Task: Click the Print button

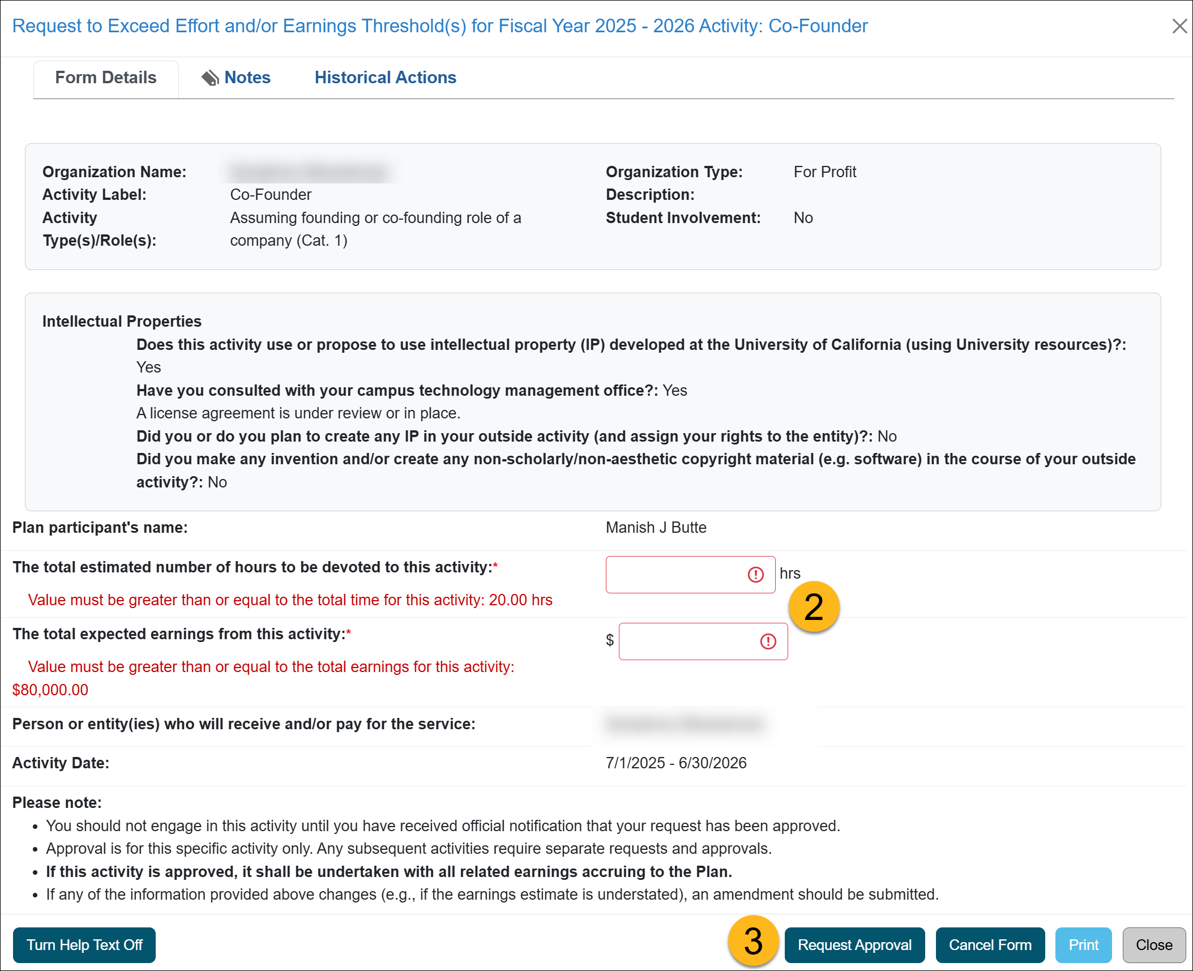Action: (x=1083, y=945)
